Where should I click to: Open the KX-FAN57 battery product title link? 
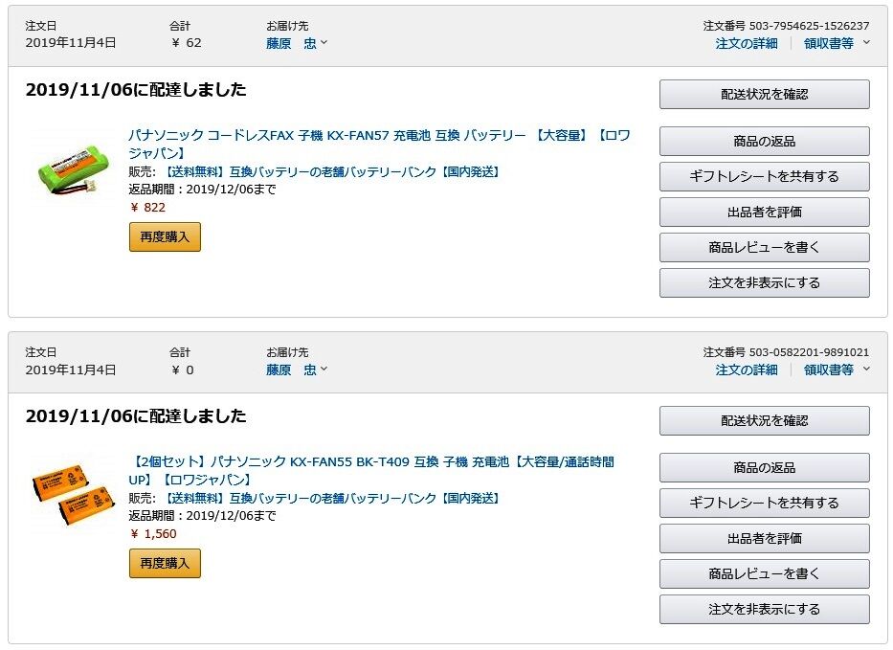379,136
